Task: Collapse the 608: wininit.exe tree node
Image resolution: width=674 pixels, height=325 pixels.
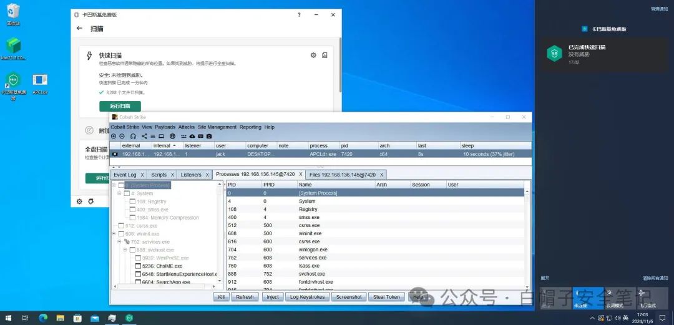Action: 114,234
